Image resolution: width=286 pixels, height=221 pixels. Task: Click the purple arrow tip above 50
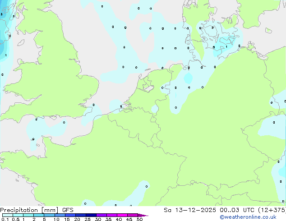pyautogui.click(x=143, y=215)
